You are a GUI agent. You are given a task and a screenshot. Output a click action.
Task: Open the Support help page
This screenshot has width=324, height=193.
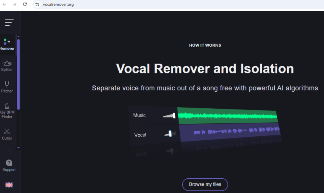(9, 165)
